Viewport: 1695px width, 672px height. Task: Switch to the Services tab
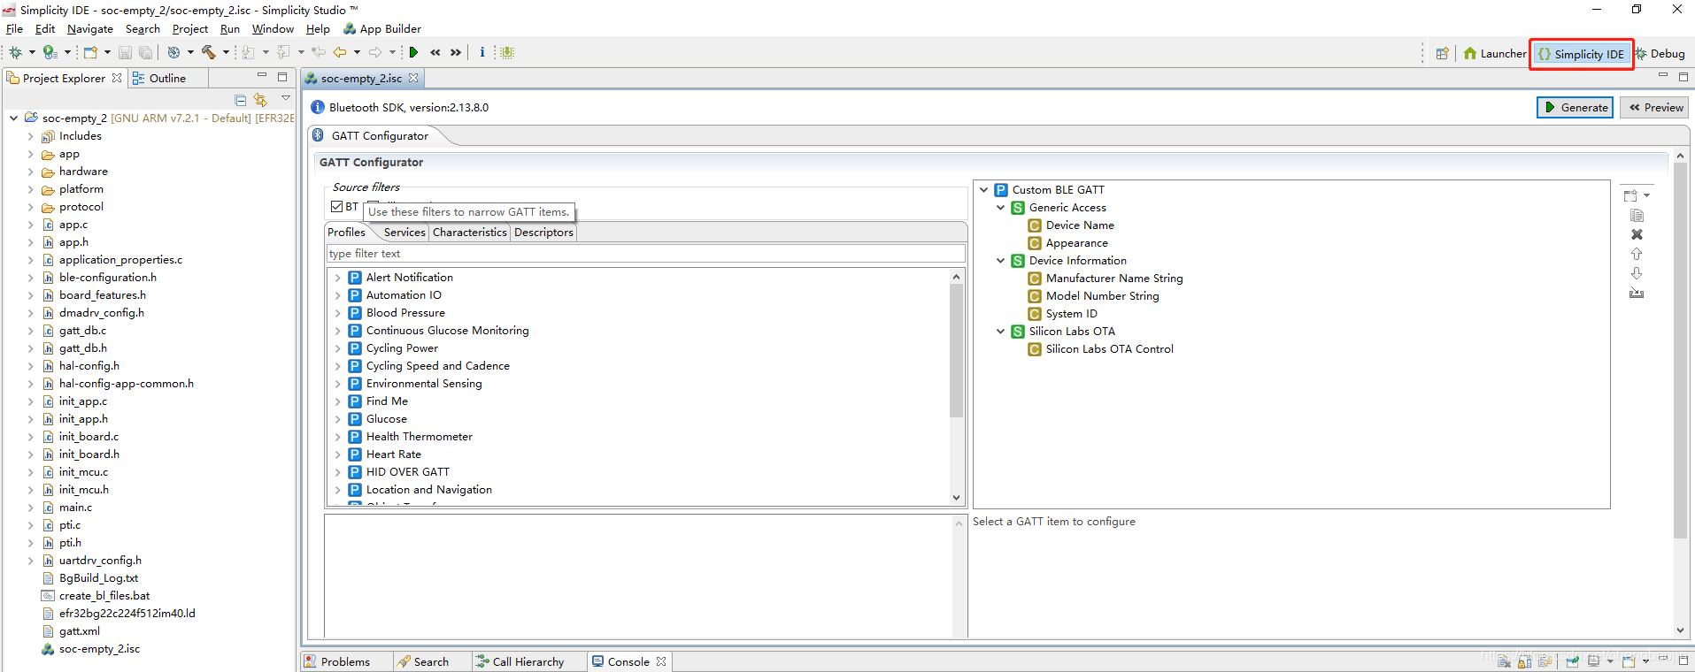404,233
